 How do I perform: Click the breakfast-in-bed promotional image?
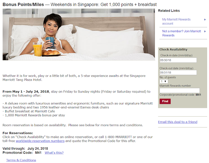[79, 34]
